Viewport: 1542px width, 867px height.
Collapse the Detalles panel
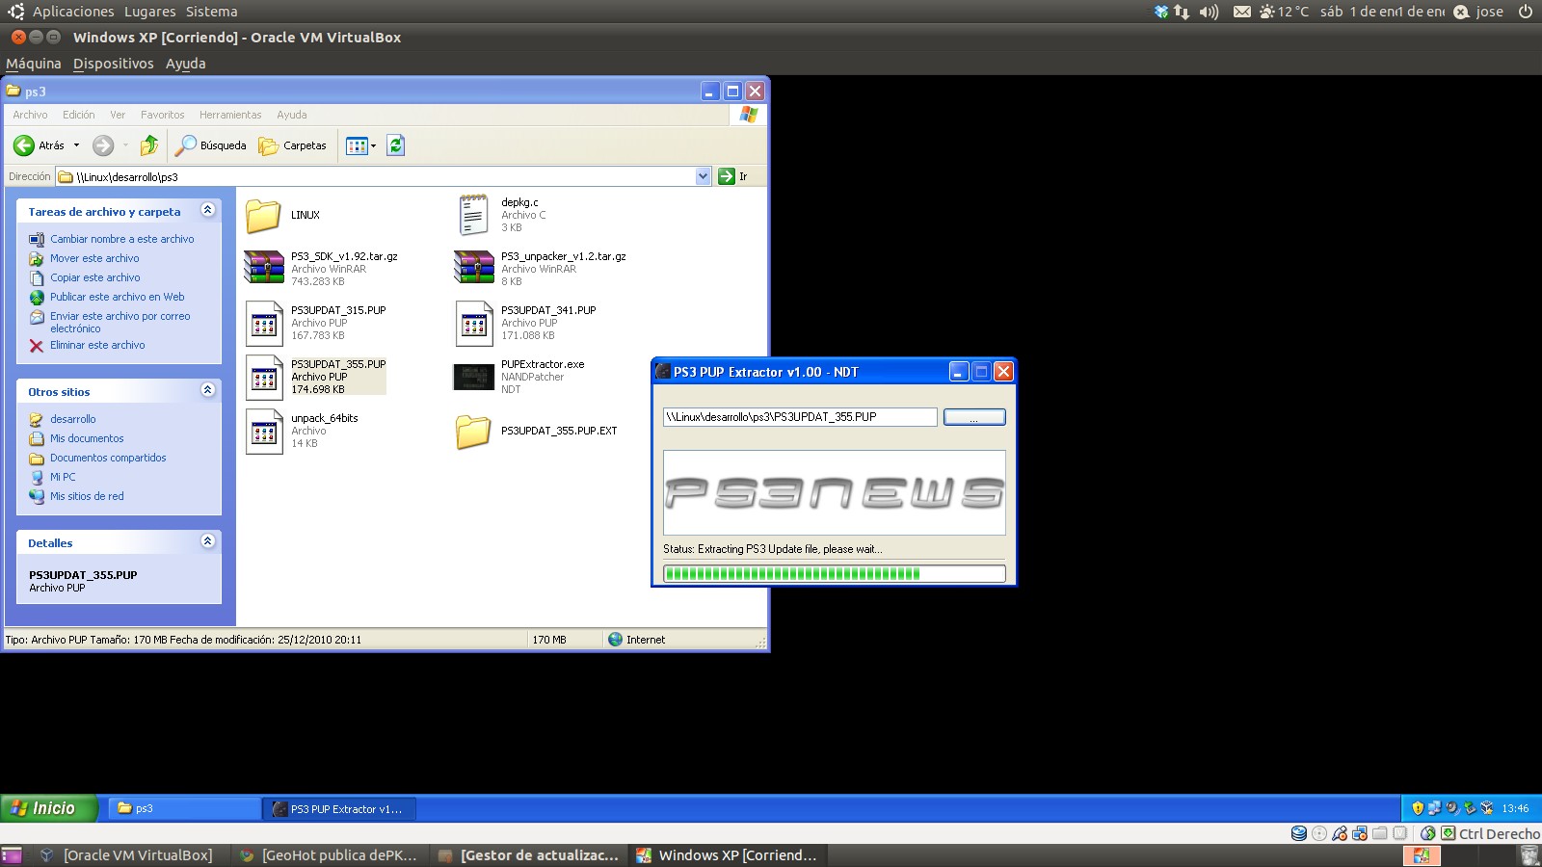[x=207, y=541]
